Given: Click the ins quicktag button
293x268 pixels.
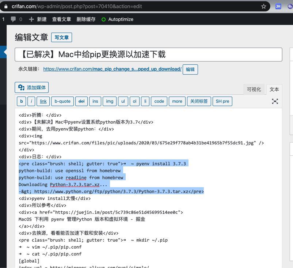Looking at the screenshot, I should tap(95, 101).
